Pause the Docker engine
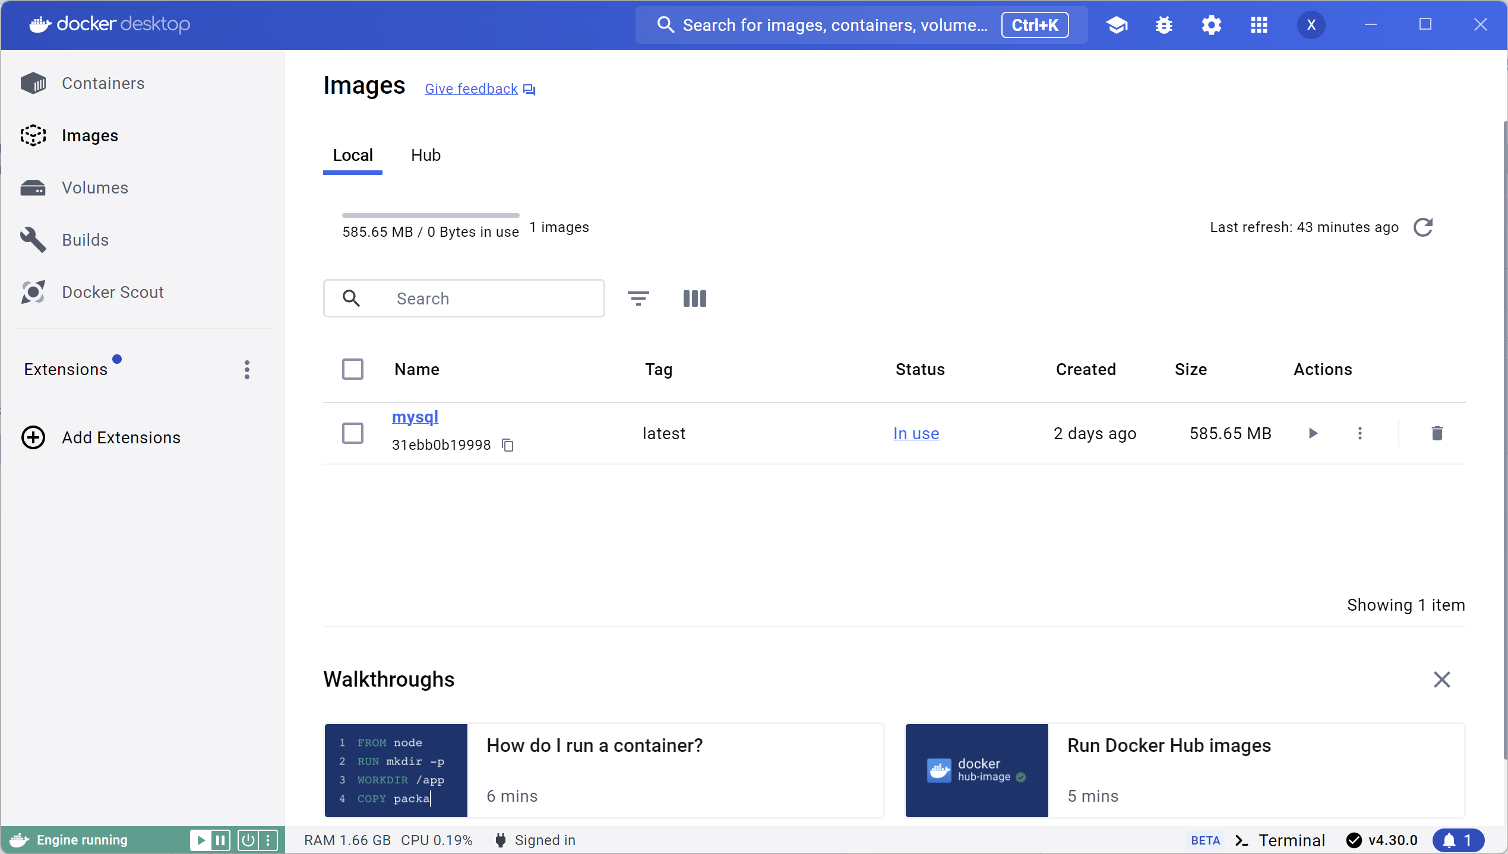The height and width of the screenshot is (854, 1508). tap(220, 840)
